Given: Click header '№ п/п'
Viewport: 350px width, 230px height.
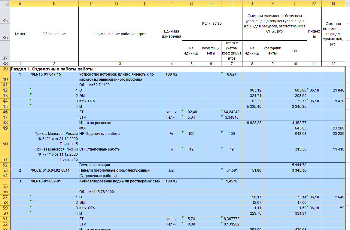Looking at the screenshot, I should (x=20, y=34).
